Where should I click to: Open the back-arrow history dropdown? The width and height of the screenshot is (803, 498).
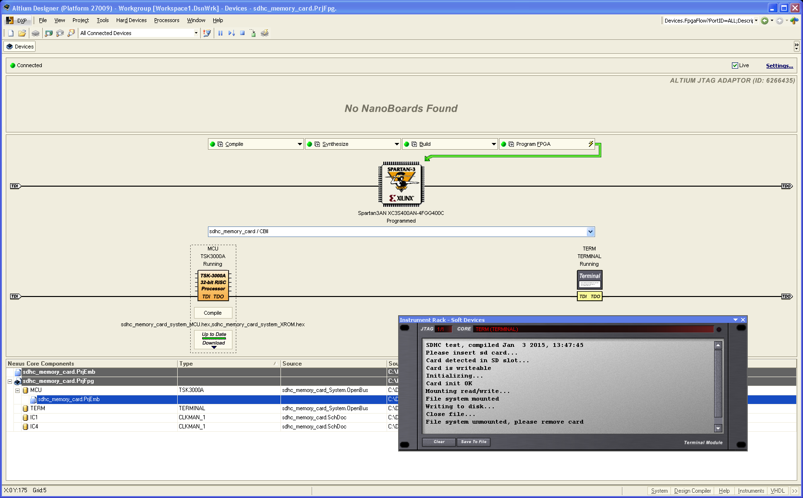click(772, 21)
